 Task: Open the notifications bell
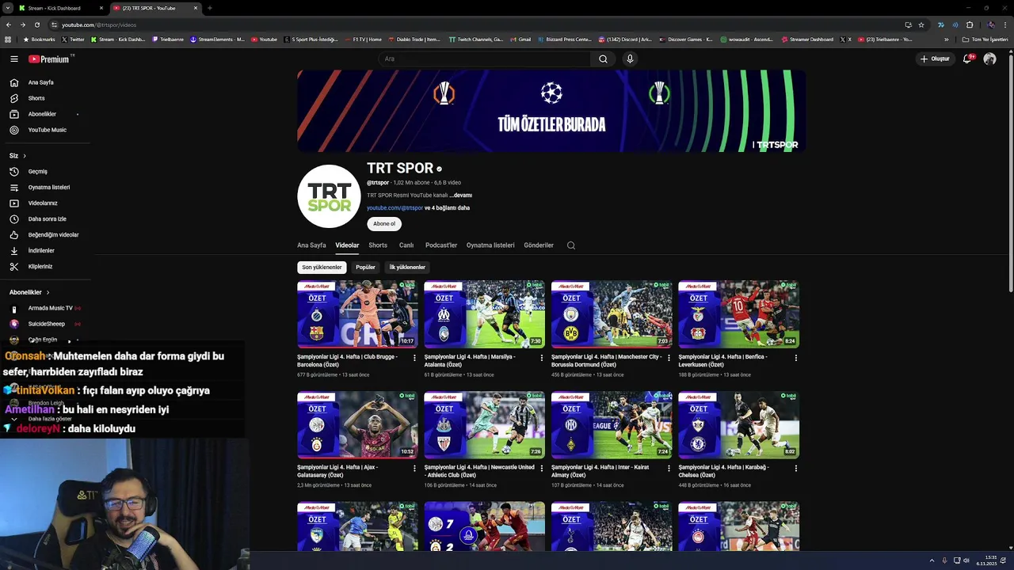(x=968, y=59)
